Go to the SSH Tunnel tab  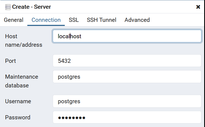pos(102,20)
